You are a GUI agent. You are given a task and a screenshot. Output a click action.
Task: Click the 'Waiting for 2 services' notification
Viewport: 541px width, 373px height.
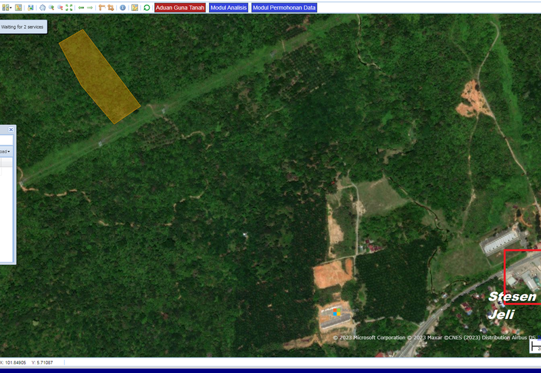coord(23,27)
